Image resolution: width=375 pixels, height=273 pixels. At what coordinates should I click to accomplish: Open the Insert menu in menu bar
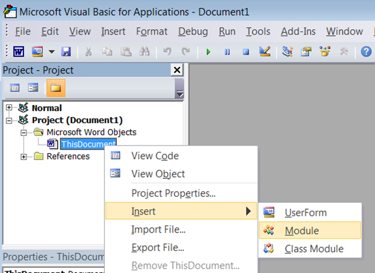[113, 31]
